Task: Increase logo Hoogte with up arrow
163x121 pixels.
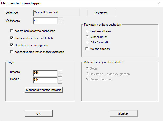Action: pos(60,79)
